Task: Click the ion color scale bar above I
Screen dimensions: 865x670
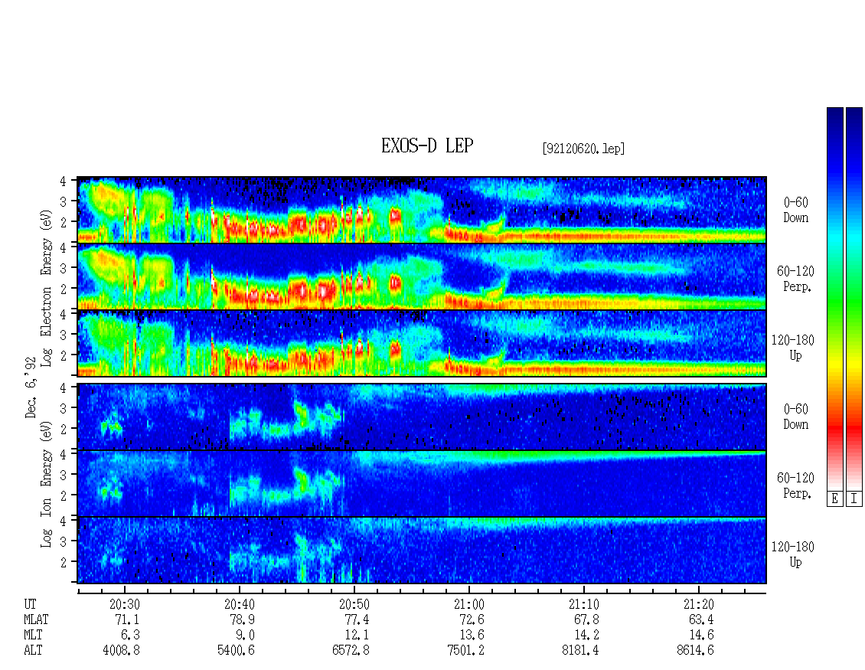Action: (x=854, y=299)
